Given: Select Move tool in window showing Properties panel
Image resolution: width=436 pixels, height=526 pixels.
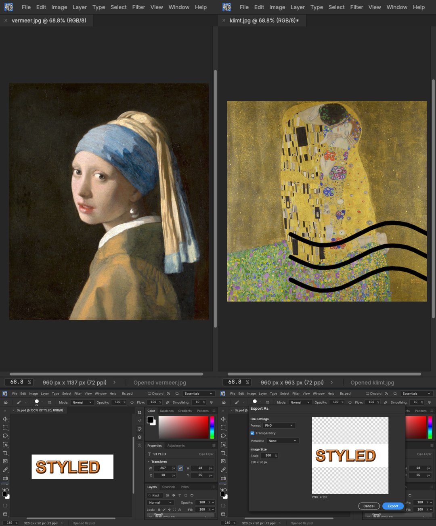Looking at the screenshot, I should (5, 419).
